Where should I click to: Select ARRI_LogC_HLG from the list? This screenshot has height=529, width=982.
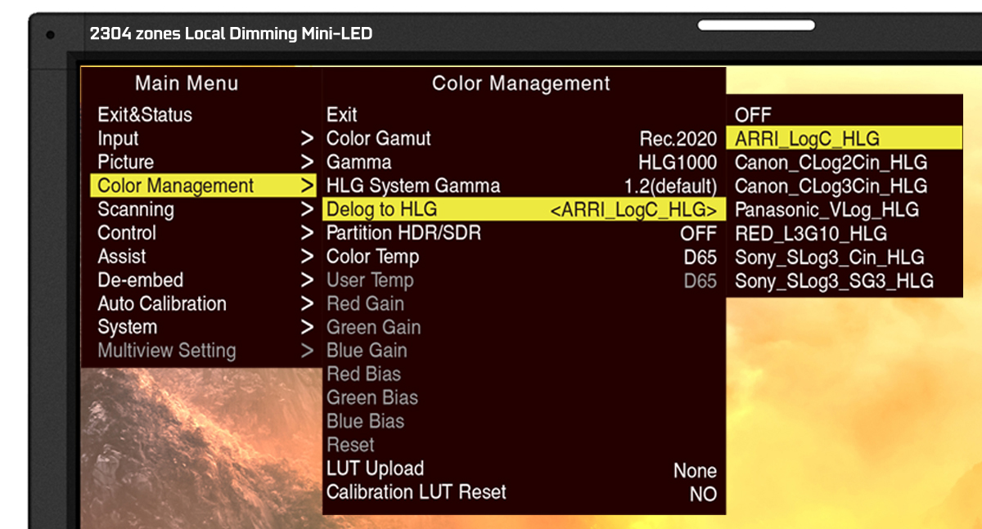tap(807, 138)
